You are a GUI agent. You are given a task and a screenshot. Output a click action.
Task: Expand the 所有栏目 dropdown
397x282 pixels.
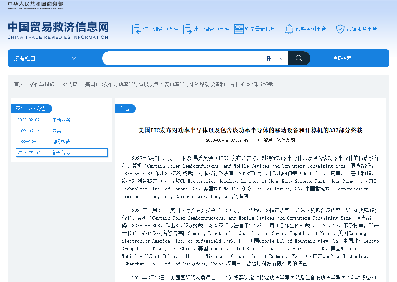click(x=45, y=58)
